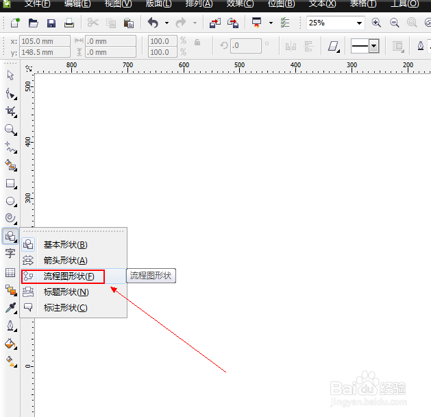Open the 排列(A) menu
This screenshot has width=431, height=417.
pyautogui.click(x=199, y=4)
